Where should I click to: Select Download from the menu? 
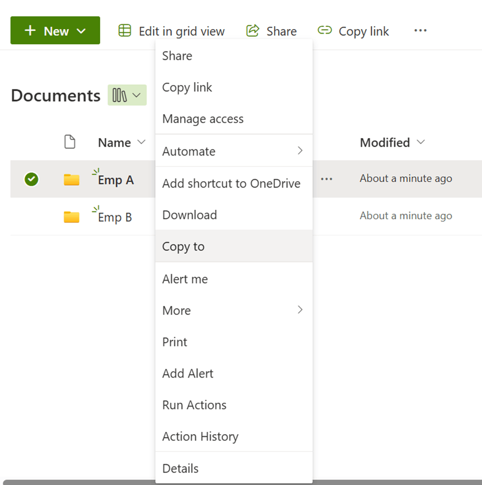[x=234, y=215]
